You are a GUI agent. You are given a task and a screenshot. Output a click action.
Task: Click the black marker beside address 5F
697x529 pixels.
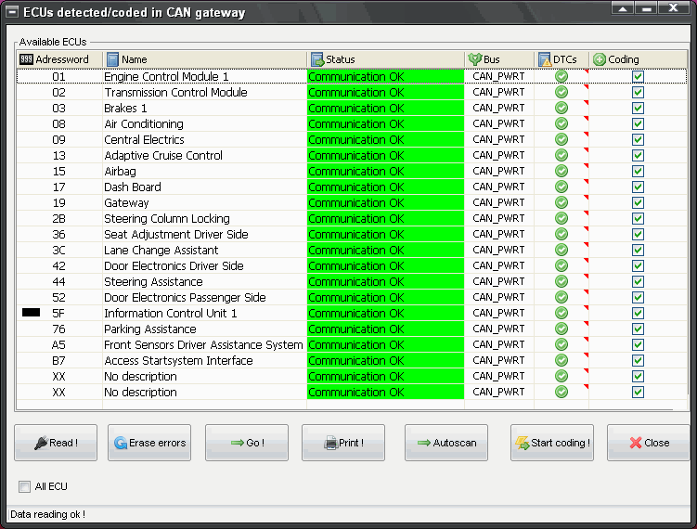point(31,313)
